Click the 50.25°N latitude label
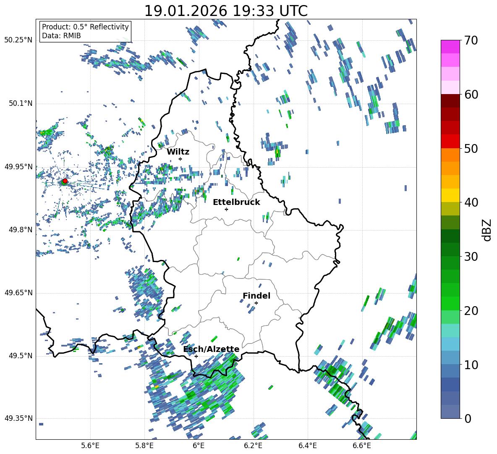 (x=18, y=40)
